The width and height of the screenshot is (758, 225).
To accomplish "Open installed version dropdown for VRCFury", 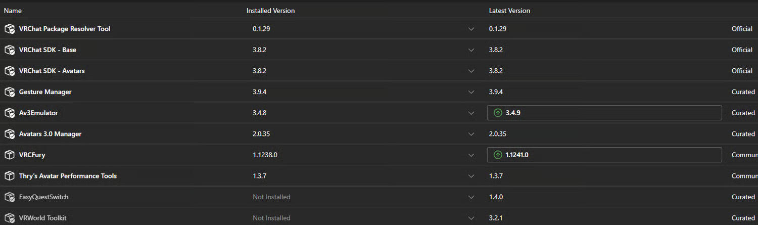I will tap(471, 155).
